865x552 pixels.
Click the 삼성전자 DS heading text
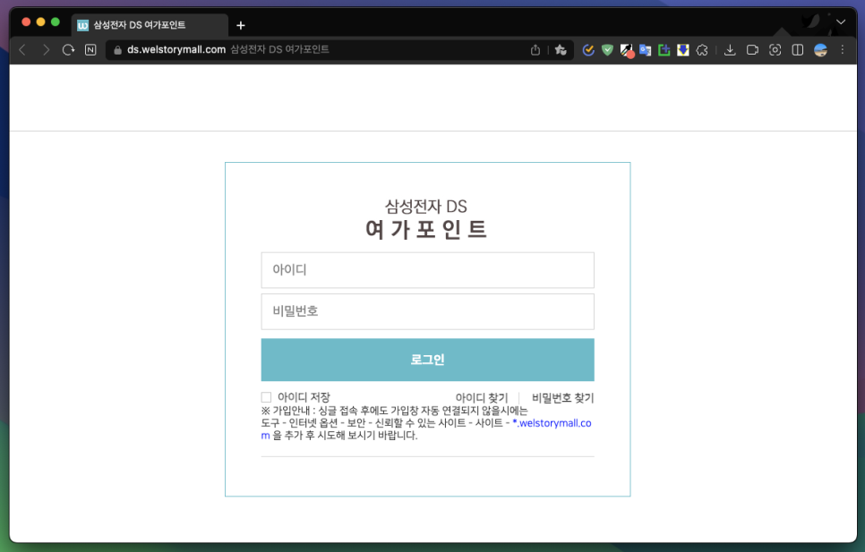coord(426,207)
